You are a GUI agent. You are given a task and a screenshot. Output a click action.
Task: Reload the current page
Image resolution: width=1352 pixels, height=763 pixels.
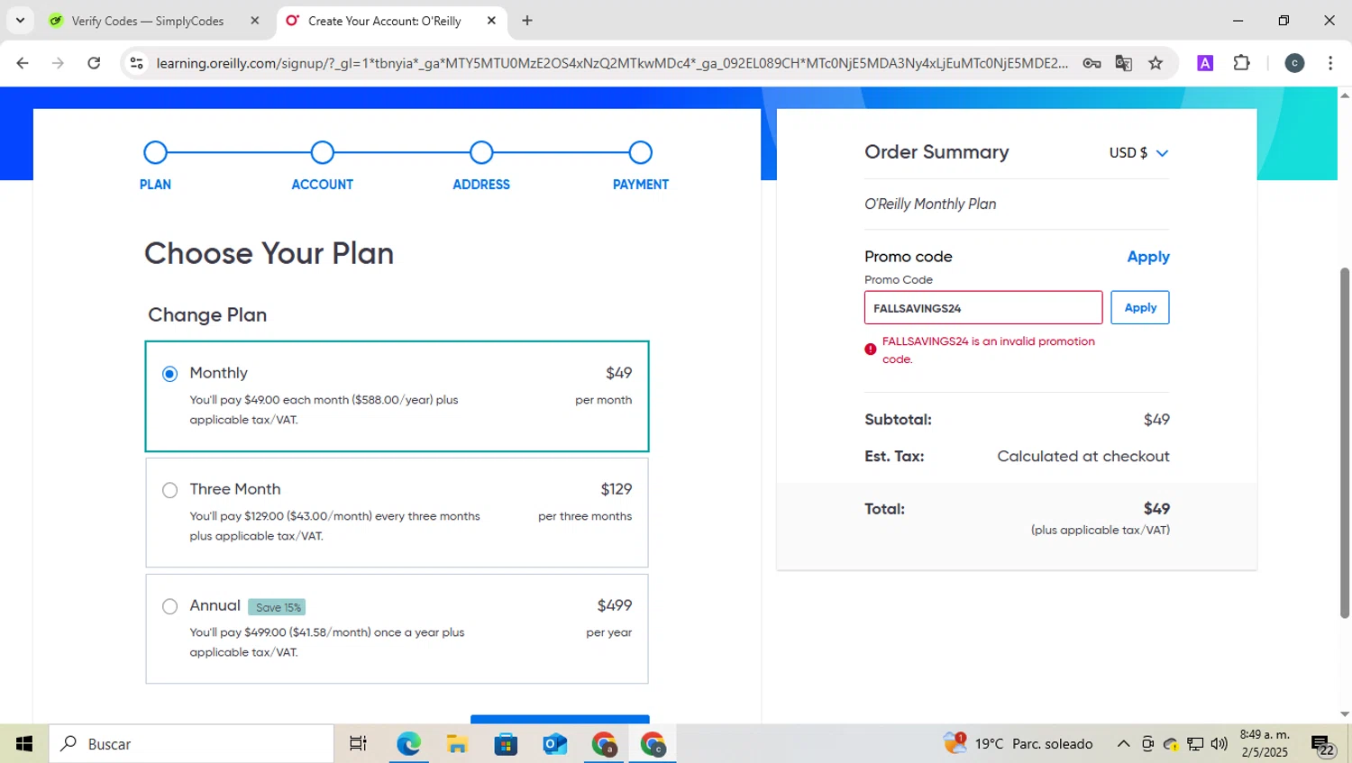(94, 63)
